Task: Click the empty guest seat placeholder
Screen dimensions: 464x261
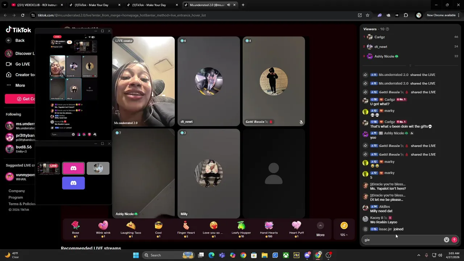Action: [274, 174]
